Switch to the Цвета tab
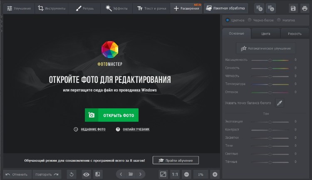The width and height of the screenshot is (312, 180). [x=265, y=33]
